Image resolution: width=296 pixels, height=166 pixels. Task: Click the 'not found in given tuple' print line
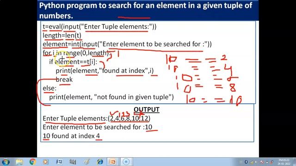pyautogui.click(x=111, y=97)
